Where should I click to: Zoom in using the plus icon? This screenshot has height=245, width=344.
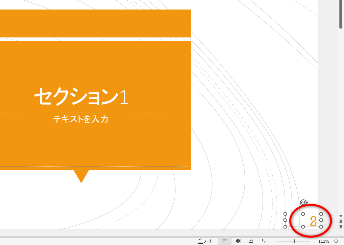(313, 240)
